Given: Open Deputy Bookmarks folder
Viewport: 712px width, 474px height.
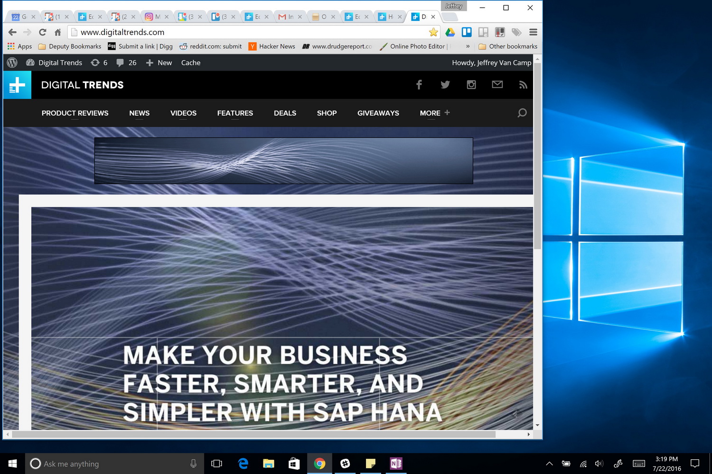Looking at the screenshot, I should click(x=70, y=46).
